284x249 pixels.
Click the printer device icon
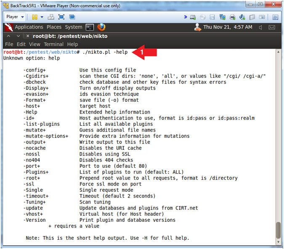click(x=232, y=17)
